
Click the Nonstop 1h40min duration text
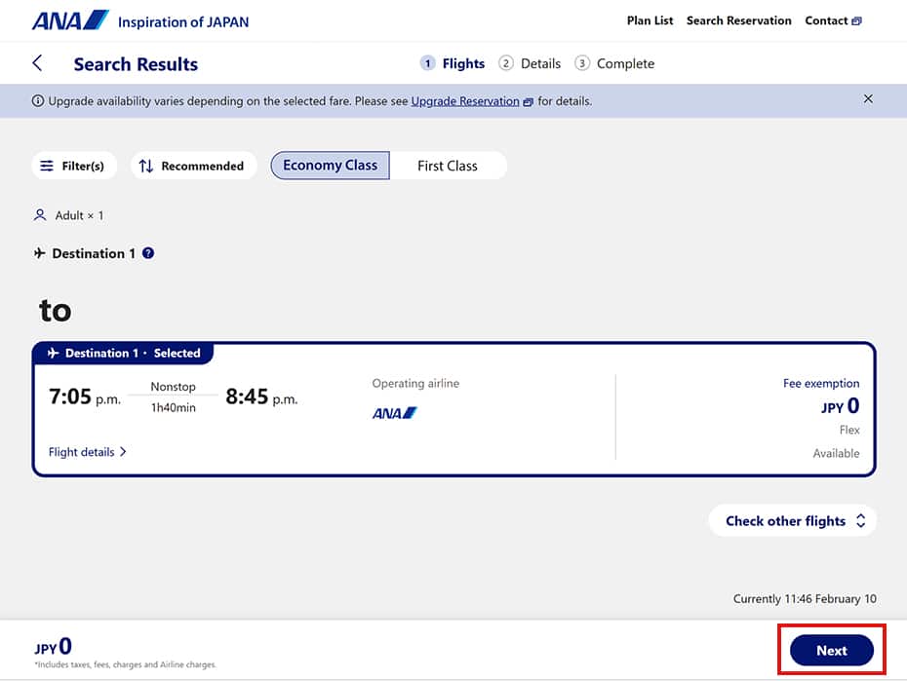173,397
